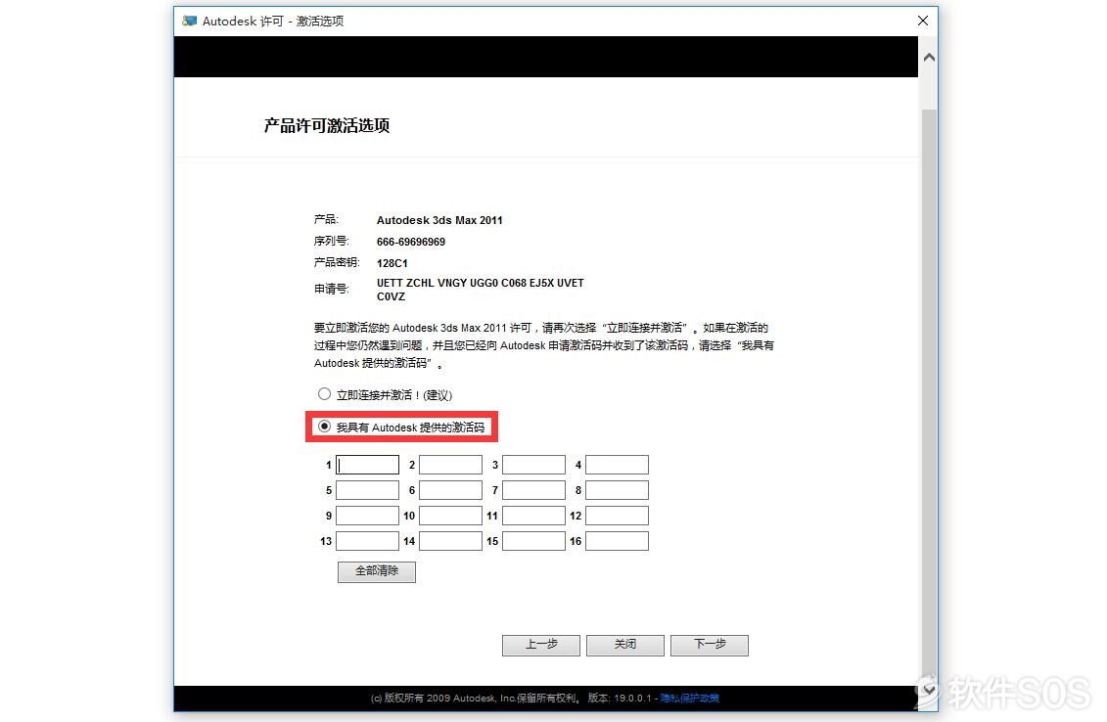This screenshot has height=722, width=1107.
Task: Click activation code field 10
Action: 450,516
